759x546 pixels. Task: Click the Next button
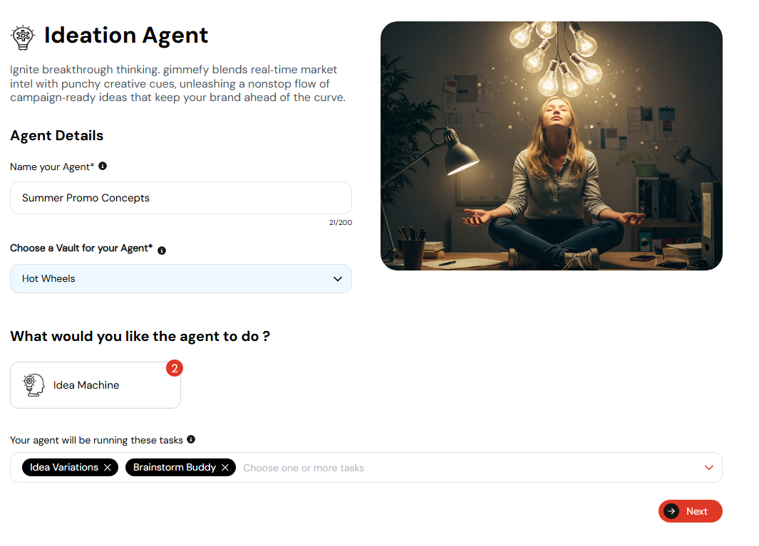pyautogui.click(x=691, y=511)
